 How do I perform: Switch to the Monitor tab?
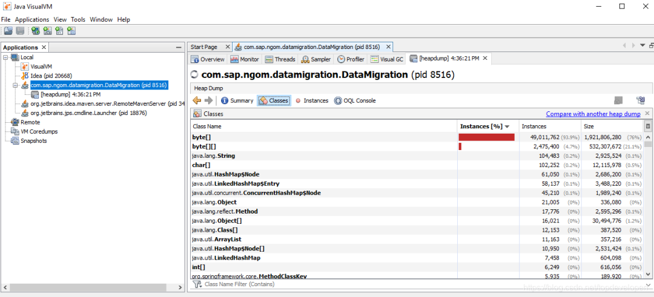click(x=245, y=59)
